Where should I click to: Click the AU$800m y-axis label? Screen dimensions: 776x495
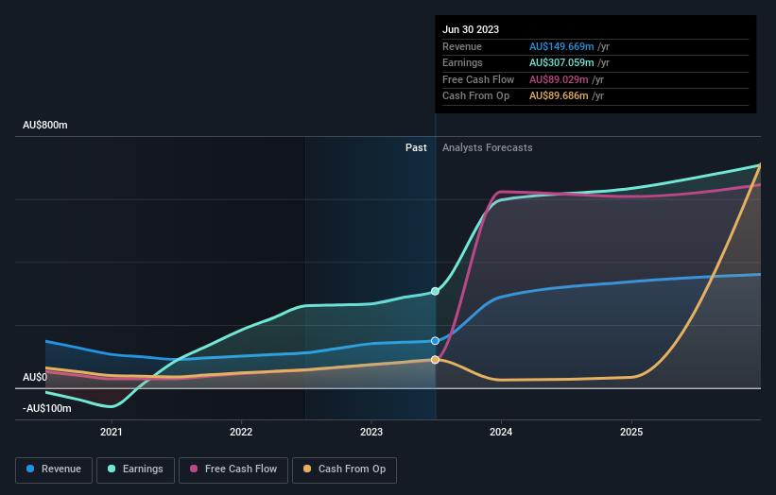(45, 125)
